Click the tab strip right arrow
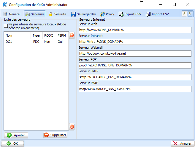The width and height of the screenshot is (195, 147). [x=190, y=14]
